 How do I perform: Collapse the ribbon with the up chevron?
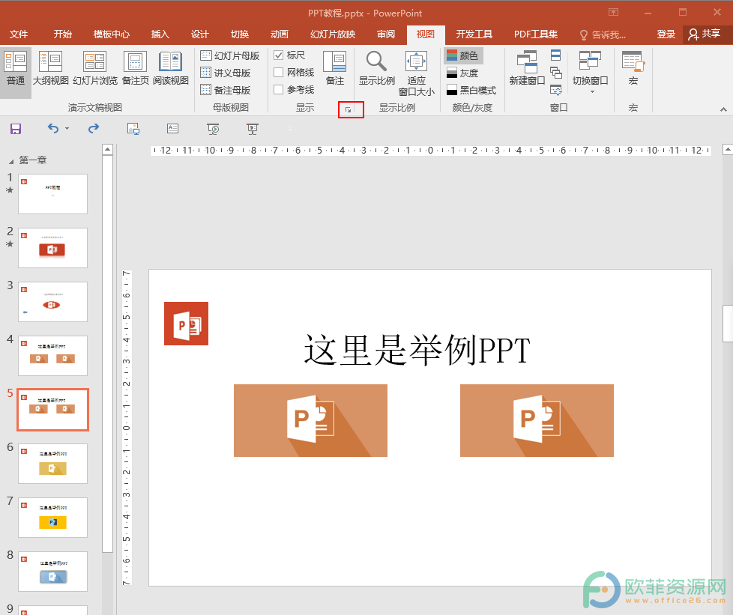723,109
